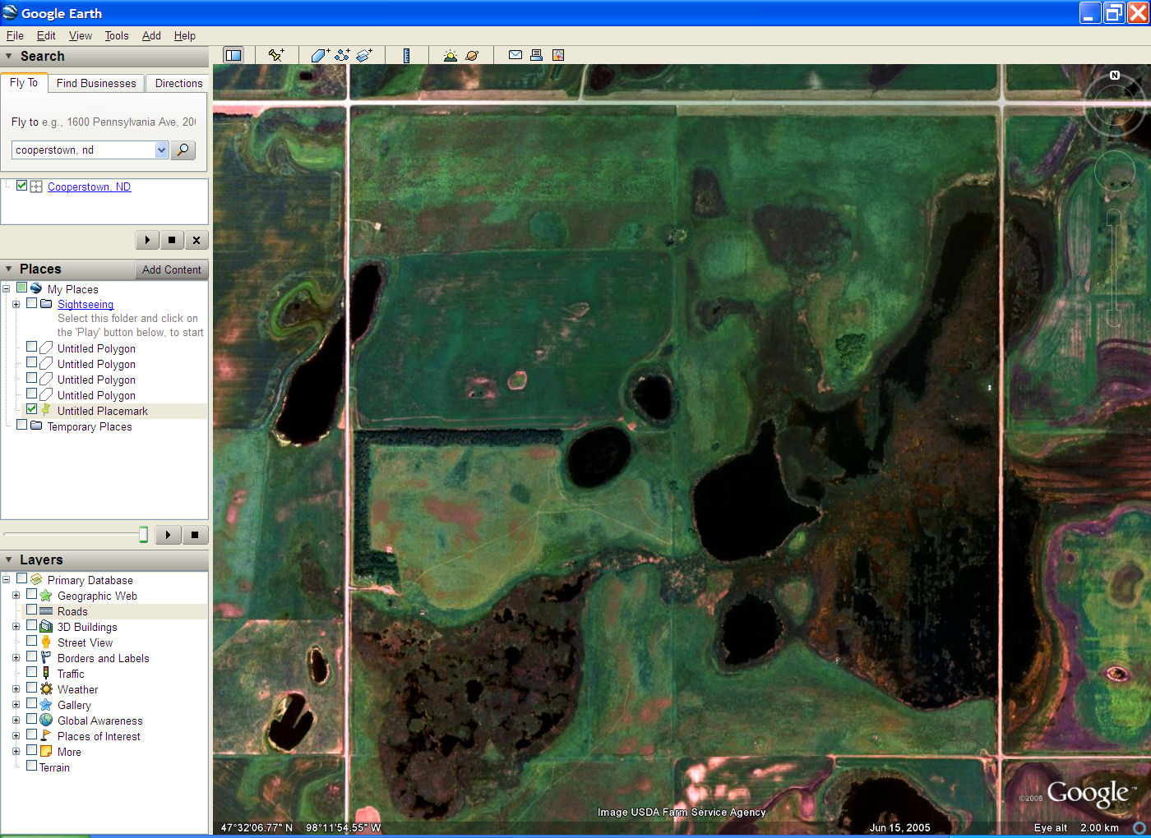Expand the More layer node

16,752
